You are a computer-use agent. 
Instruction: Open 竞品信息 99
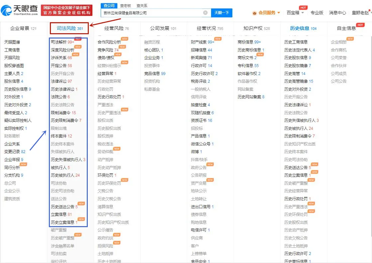[x=155, y=74]
